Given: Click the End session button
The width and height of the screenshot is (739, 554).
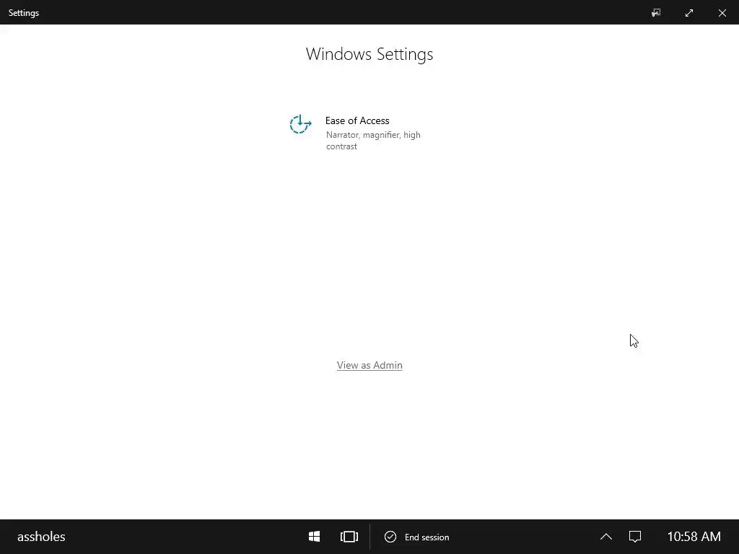Looking at the screenshot, I should [416, 537].
